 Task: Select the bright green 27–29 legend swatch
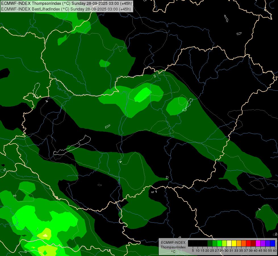[x=220, y=243]
